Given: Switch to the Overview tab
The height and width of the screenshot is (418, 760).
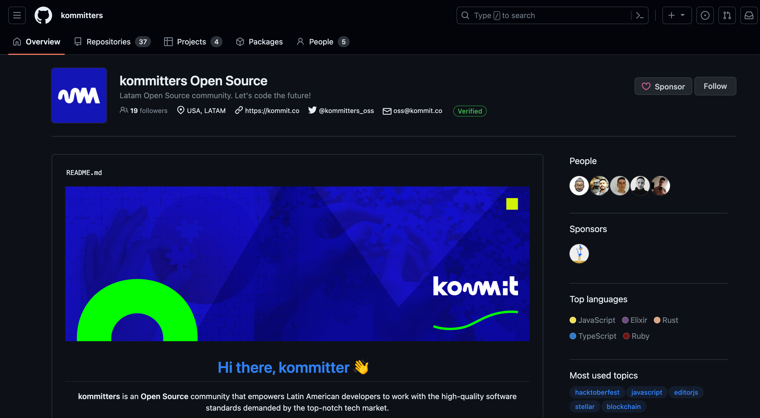Looking at the screenshot, I should pyautogui.click(x=36, y=42).
